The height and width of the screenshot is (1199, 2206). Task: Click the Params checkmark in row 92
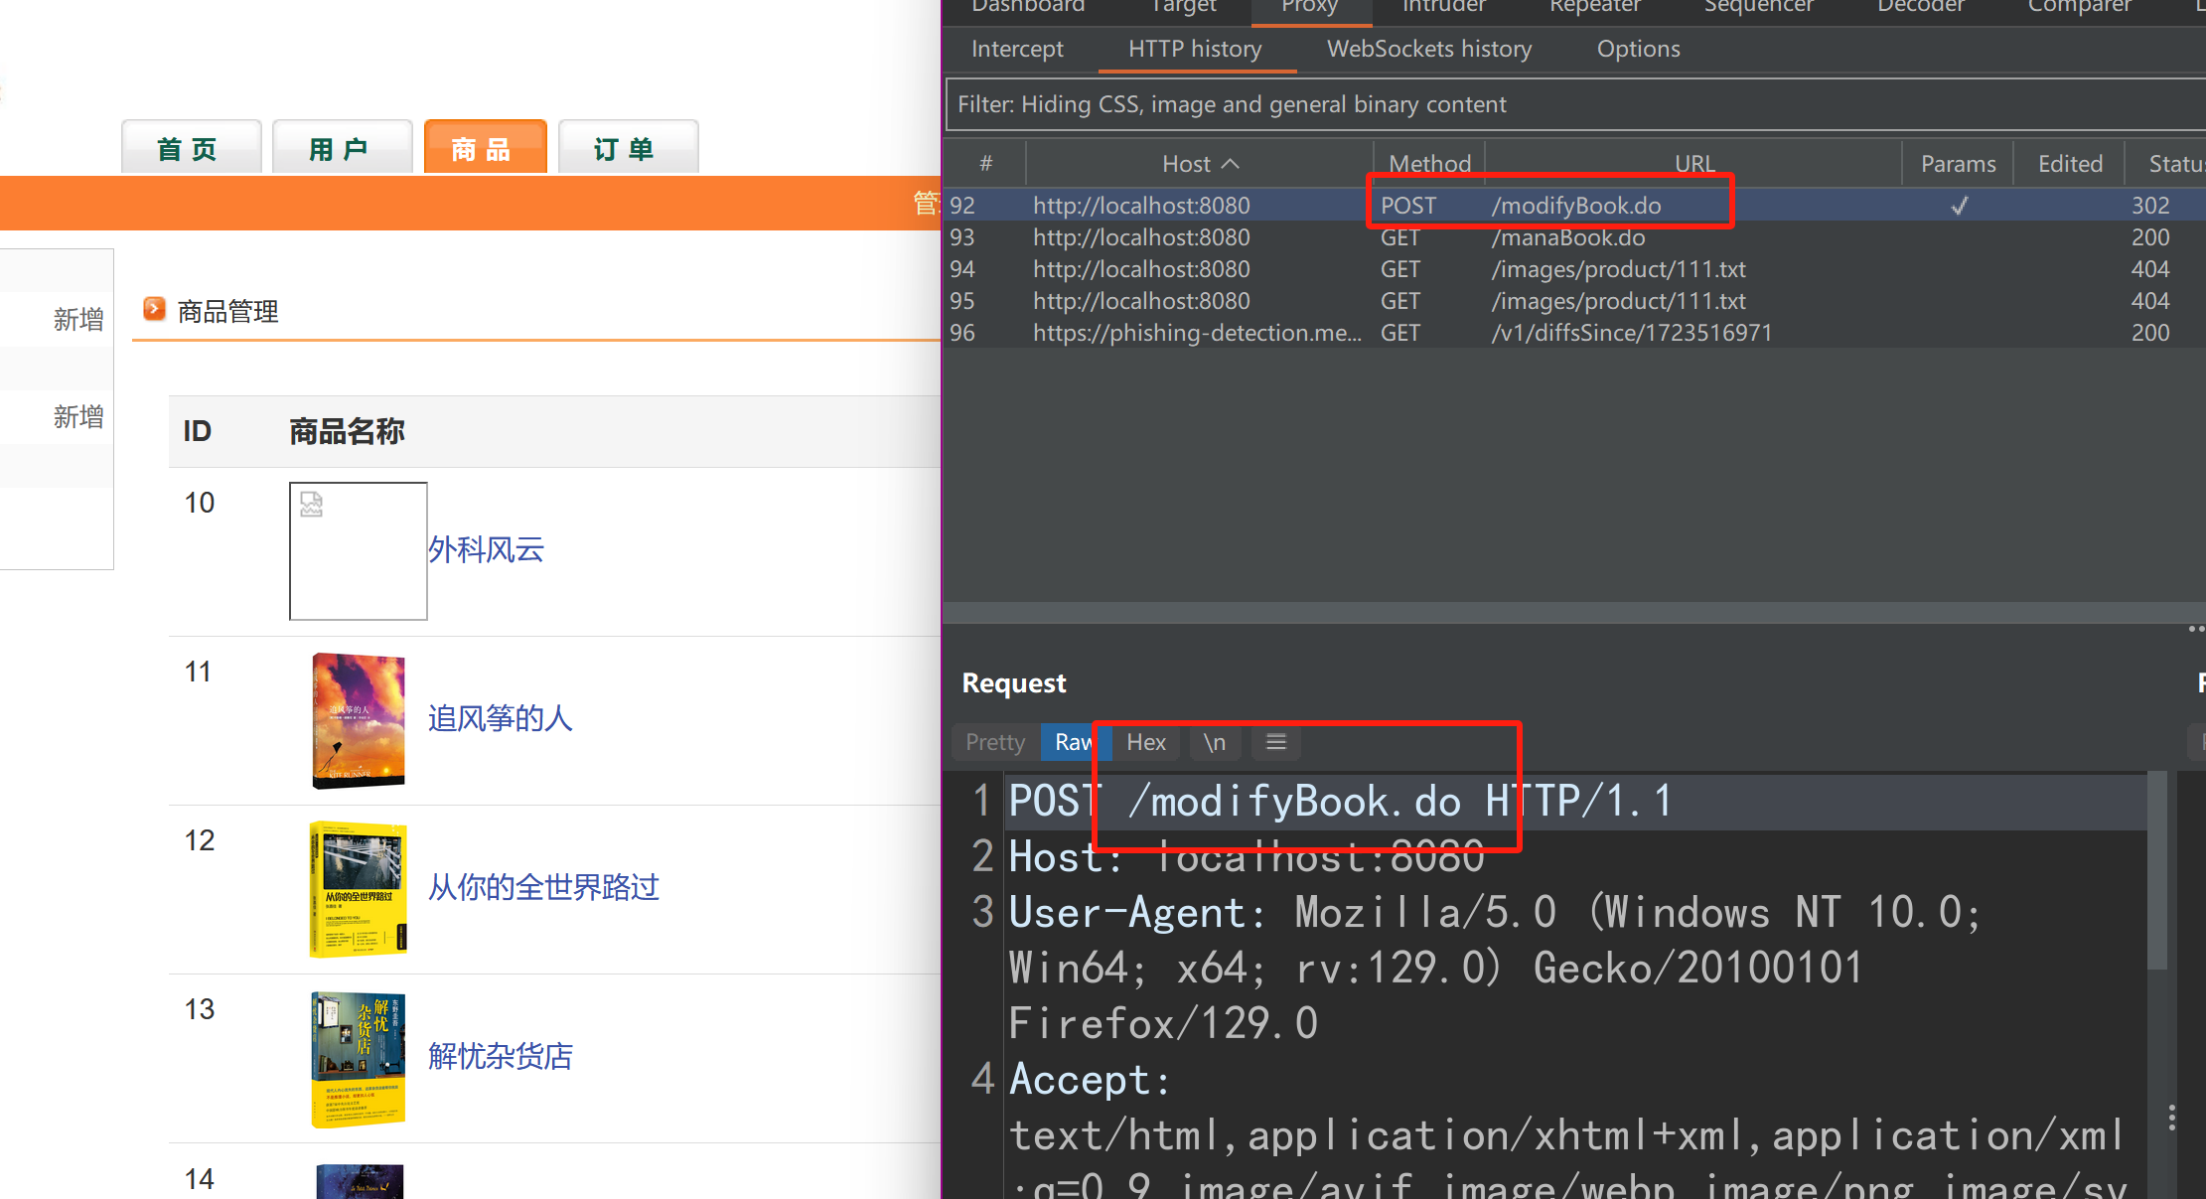[x=1960, y=206]
